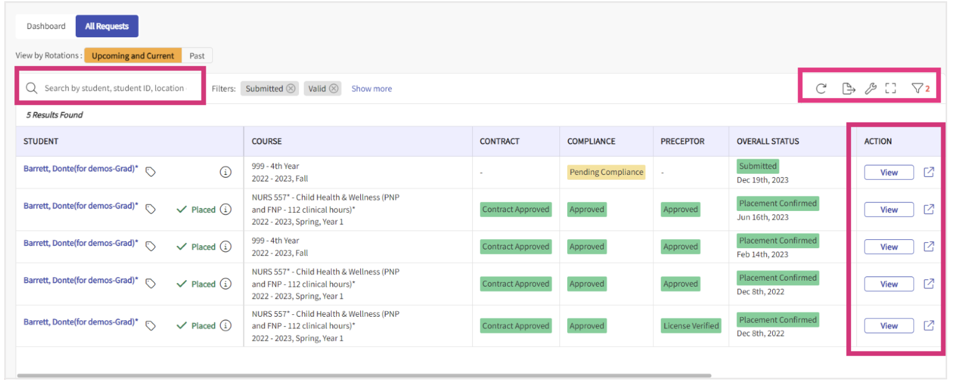
Task: Click the tag icon in the first student row
Action: [151, 172]
